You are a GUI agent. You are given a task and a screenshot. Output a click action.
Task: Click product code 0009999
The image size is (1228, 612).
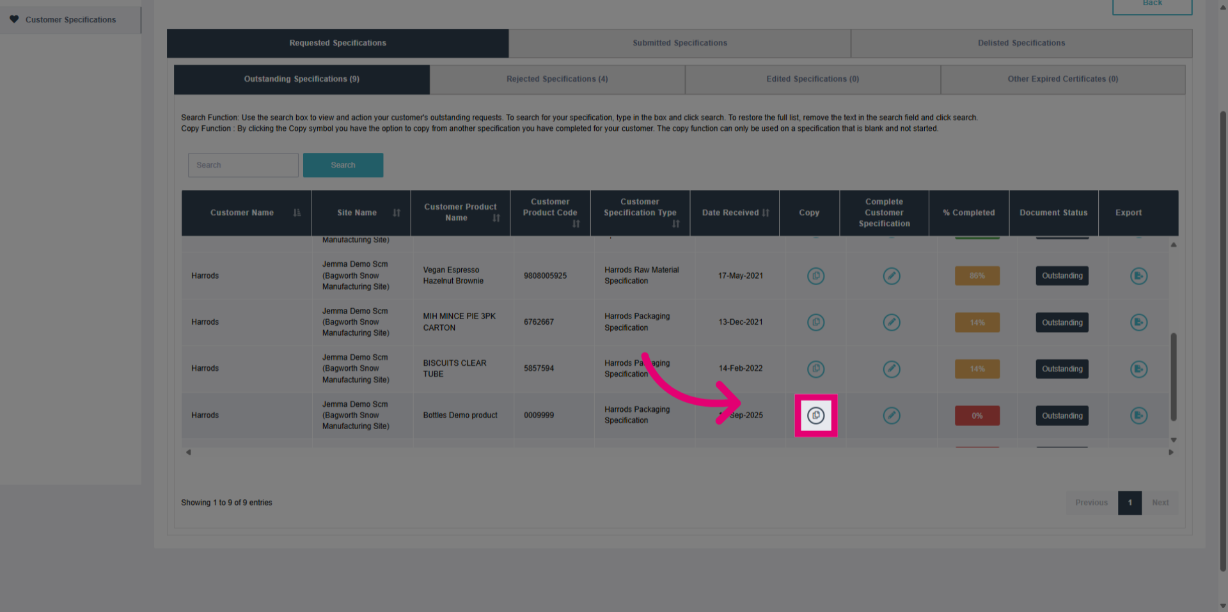tap(539, 416)
